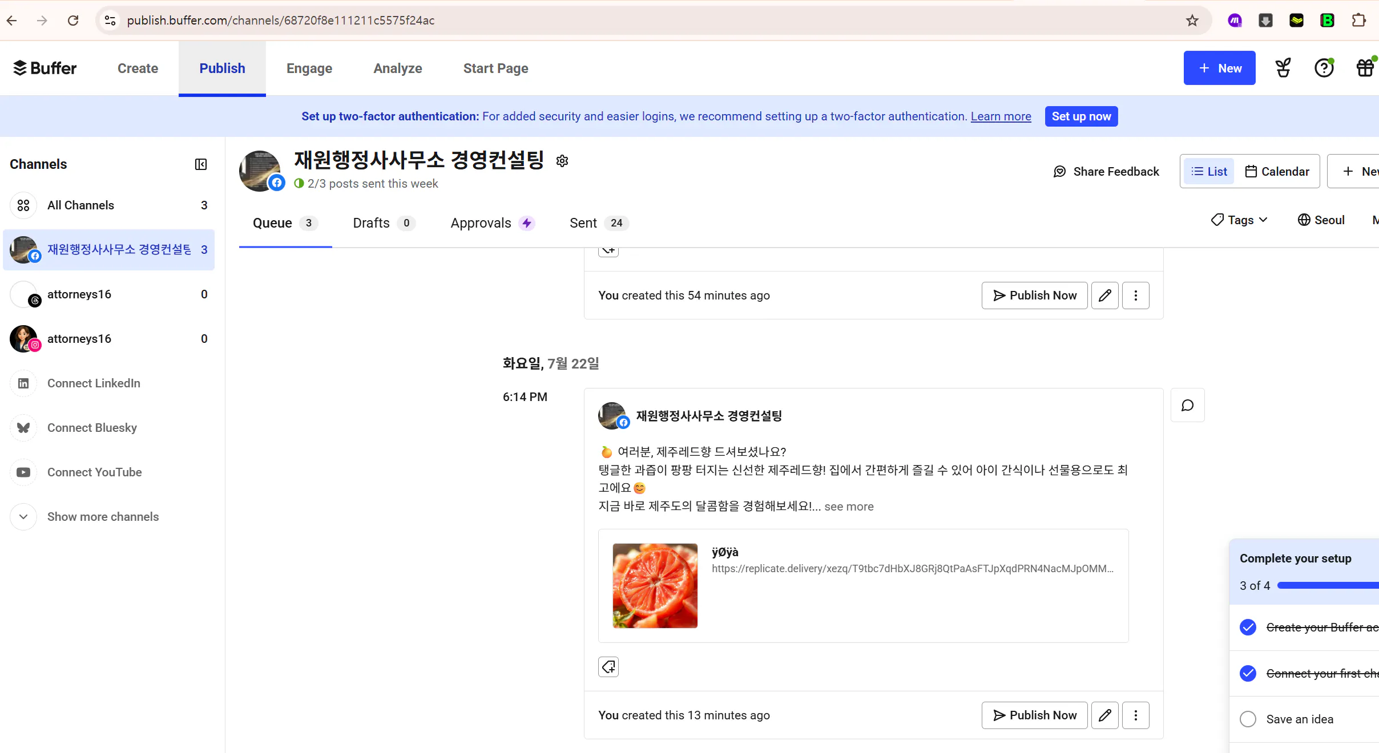Open the gift box rewards icon
Screen dimensions: 1379x753
click(x=1366, y=68)
